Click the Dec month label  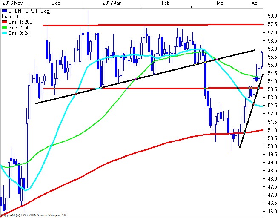(55, 3)
